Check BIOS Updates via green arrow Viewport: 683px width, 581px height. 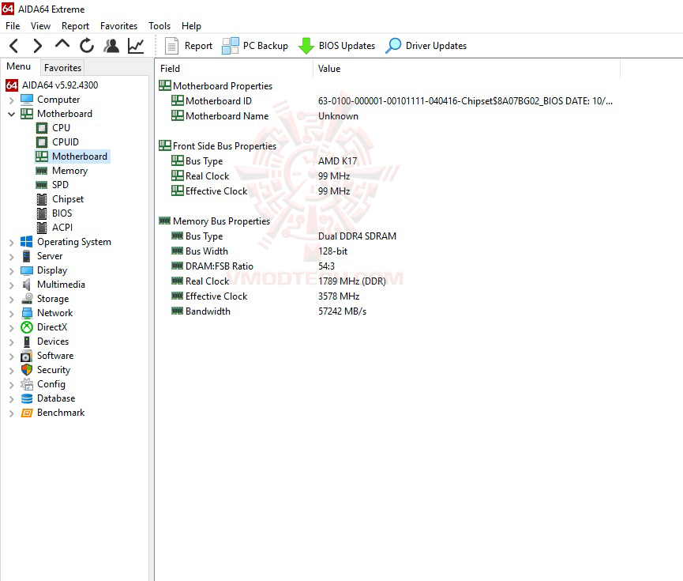click(x=336, y=46)
